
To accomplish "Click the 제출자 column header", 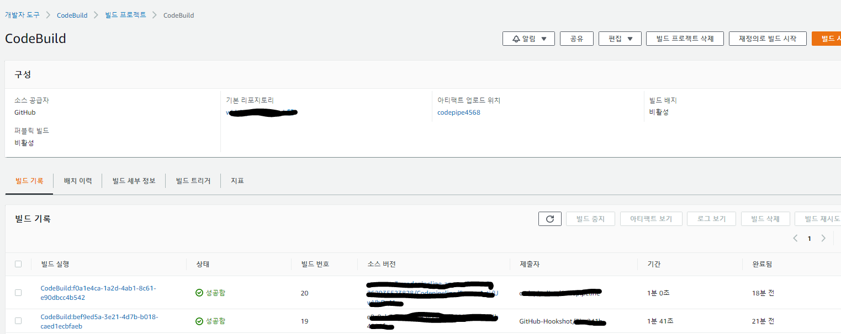I will pos(530,264).
